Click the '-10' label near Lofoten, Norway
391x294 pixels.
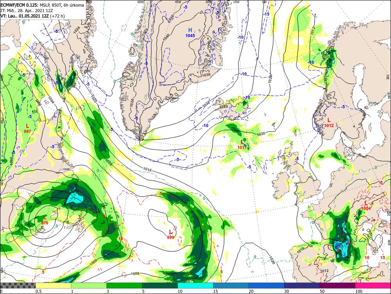point(311,62)
